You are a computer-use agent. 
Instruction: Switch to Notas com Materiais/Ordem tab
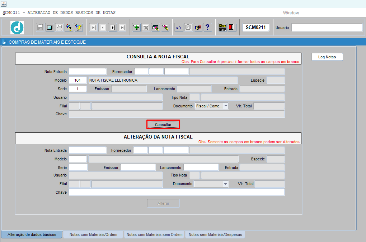coord(93,235)
